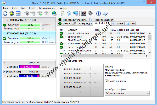The height and width of the screenshot is (105, 157).
Task: Click the SMART table scroll up arrow
Action: click(x=150, y=33)
